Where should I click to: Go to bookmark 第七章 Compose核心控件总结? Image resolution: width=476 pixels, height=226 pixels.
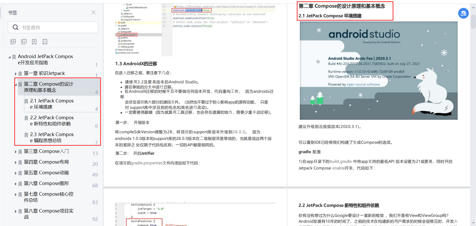pyautogui.click(x=49, y=197)
